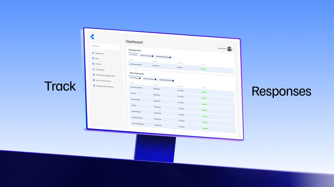The width and height of the screenshot is (334, 187).
Task: Select Group Approvals tab under My Approvals
Action: 147,56
